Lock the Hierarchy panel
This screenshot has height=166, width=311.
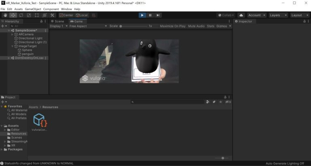point(41,21)
